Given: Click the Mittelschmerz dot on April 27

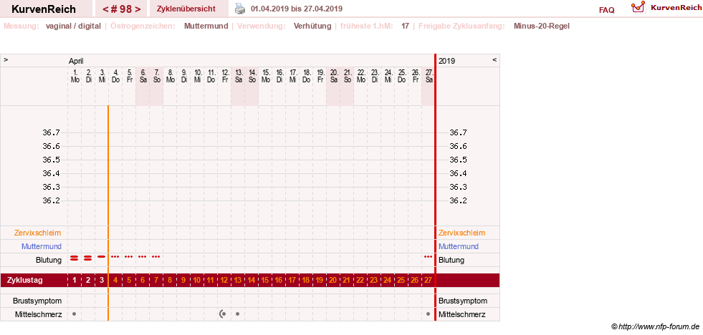Looking at the screenshot, I should pos(428,314).
